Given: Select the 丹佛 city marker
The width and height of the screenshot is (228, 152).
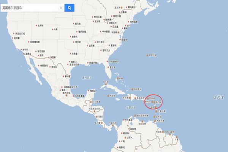Looking at the screenshot, I should pos(53,29).
